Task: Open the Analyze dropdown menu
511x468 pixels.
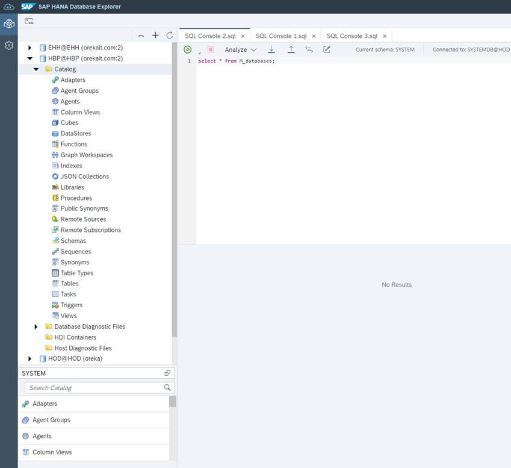Action: pos(241,49)
